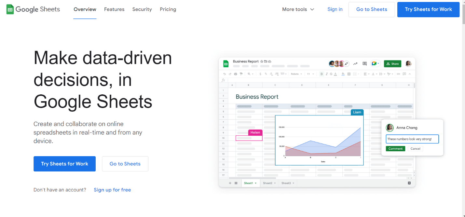Open the 123 number format dropdown
The image size is (465, 217).
(x=284, y=74)
